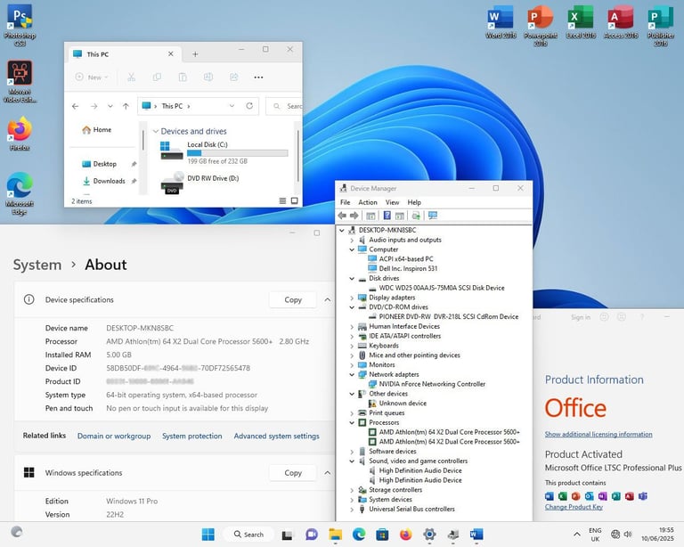Click the Device Manager back arrow
The image size is (684, 547).
[342, 216]
